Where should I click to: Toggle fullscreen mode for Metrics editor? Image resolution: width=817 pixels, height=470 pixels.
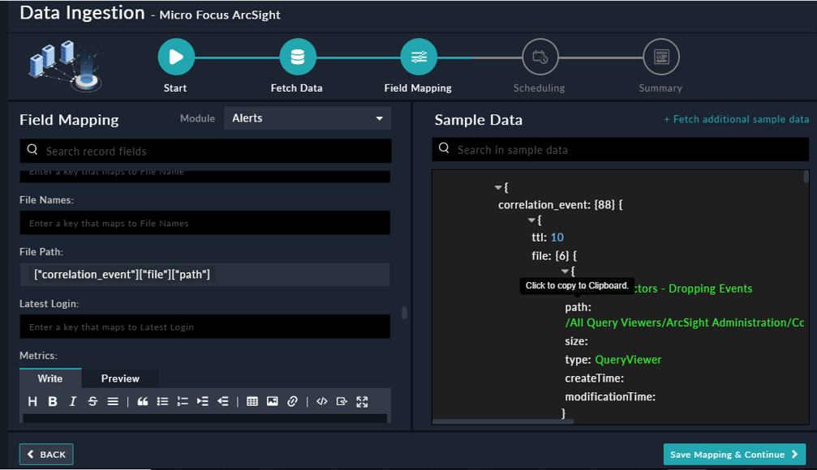[x=362, y=401]
